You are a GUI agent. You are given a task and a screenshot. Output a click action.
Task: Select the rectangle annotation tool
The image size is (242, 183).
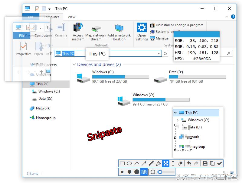click(x=122, y=163)
